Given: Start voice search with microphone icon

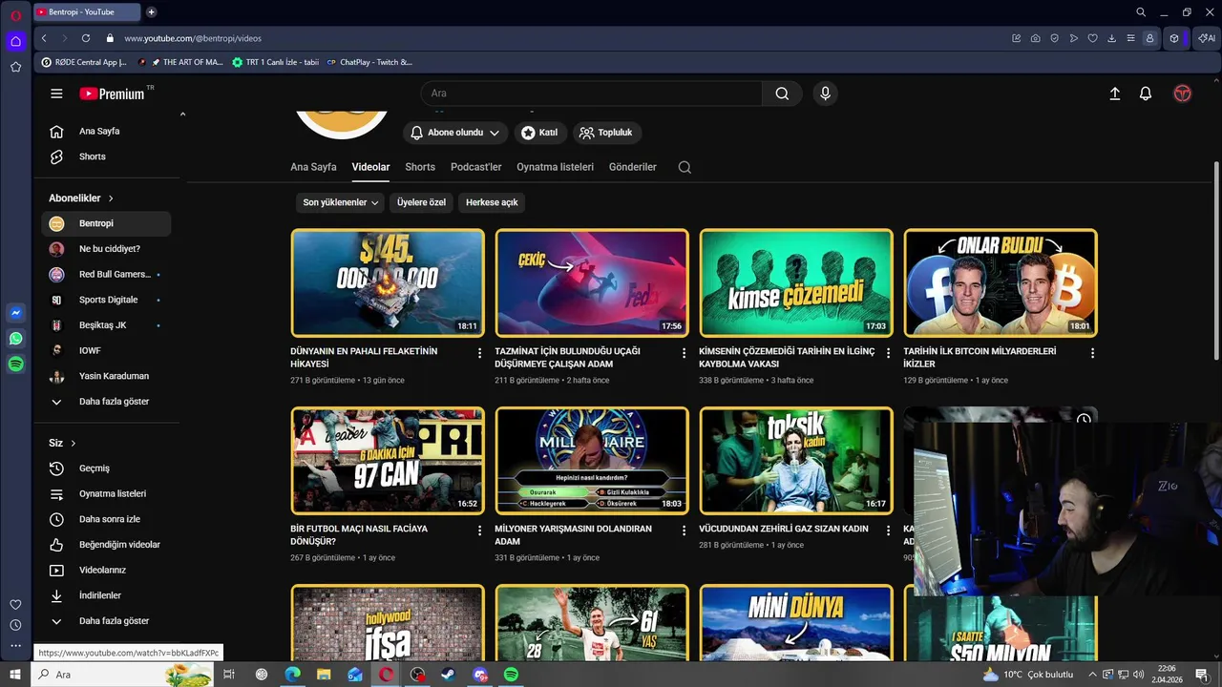Looking at the screenshot, I should [825, 94].
